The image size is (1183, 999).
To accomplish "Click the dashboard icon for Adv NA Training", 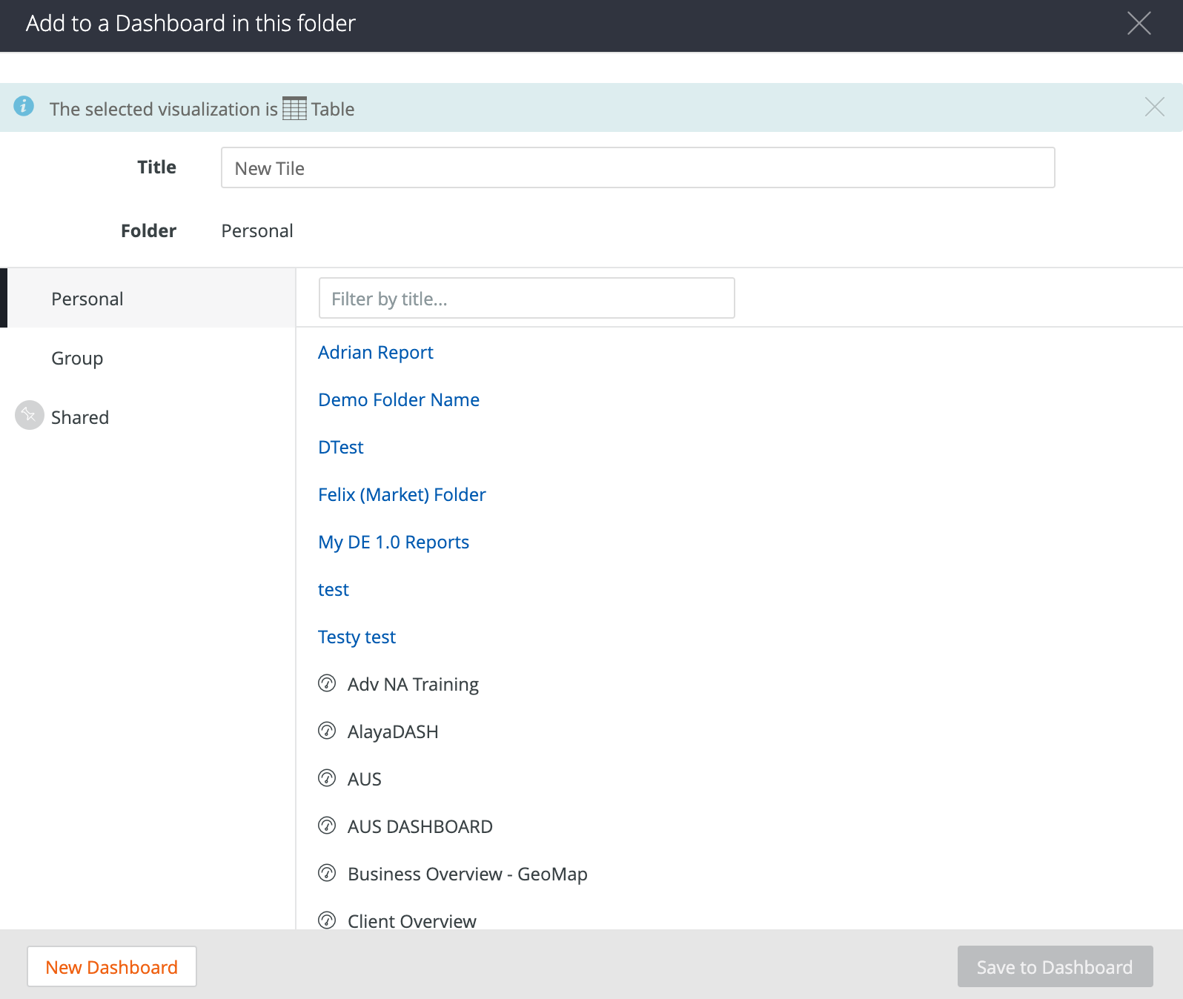I will (x=327, y=683).
